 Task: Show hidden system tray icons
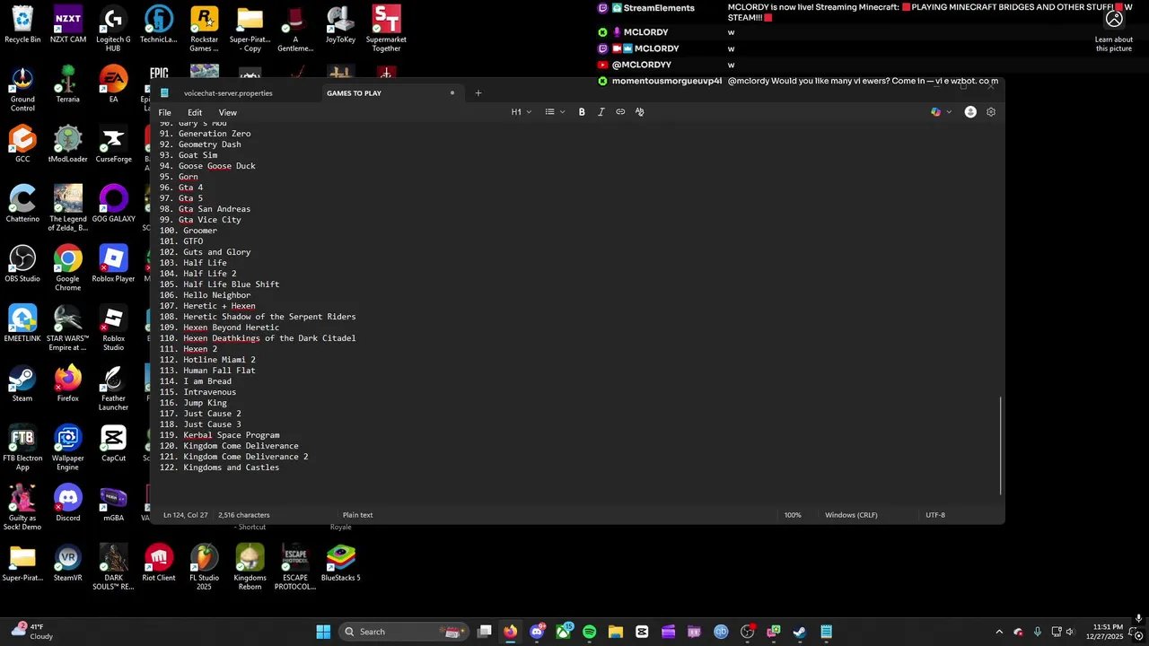(x=999, y=632)
